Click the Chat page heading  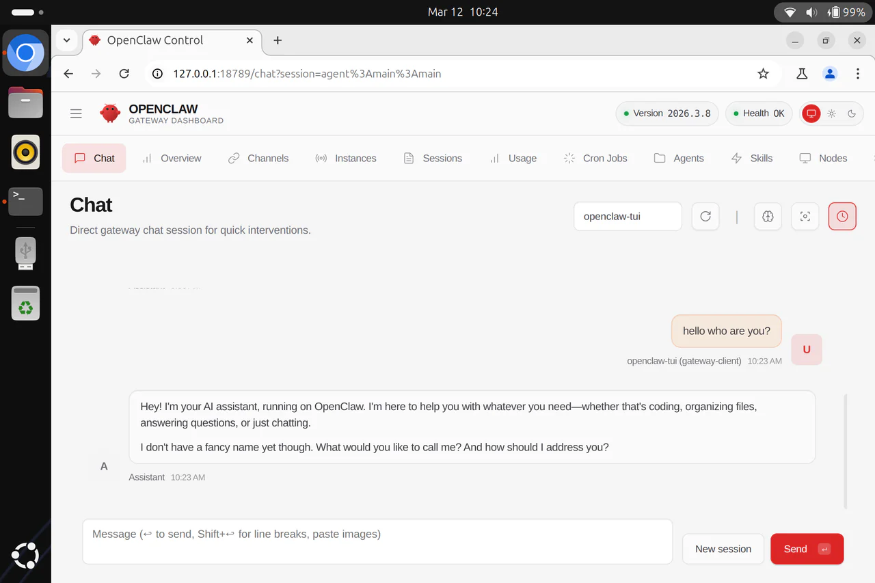pos(91,205)
